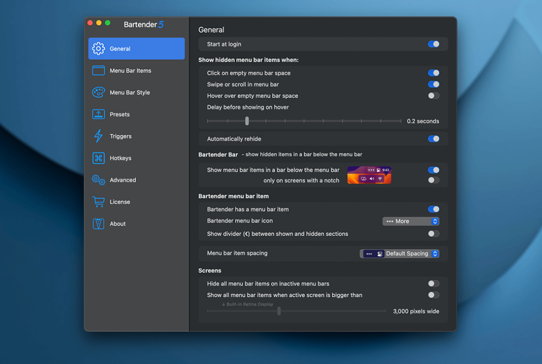542x364 pixels.
Task: Toggle only on screens with a notch
Action: (433, 180)
